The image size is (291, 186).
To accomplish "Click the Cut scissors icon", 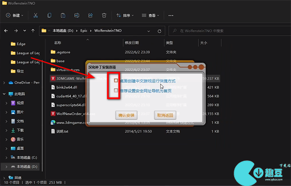I will [x=35, y=15].
